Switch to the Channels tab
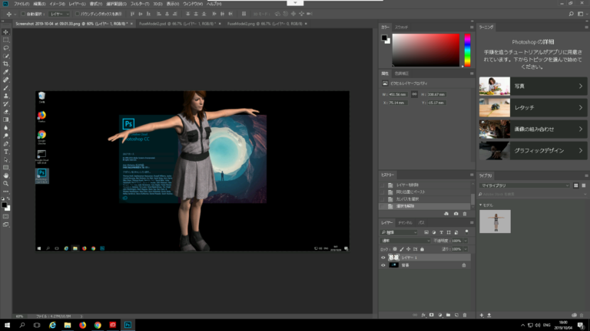 coord(405,222)
